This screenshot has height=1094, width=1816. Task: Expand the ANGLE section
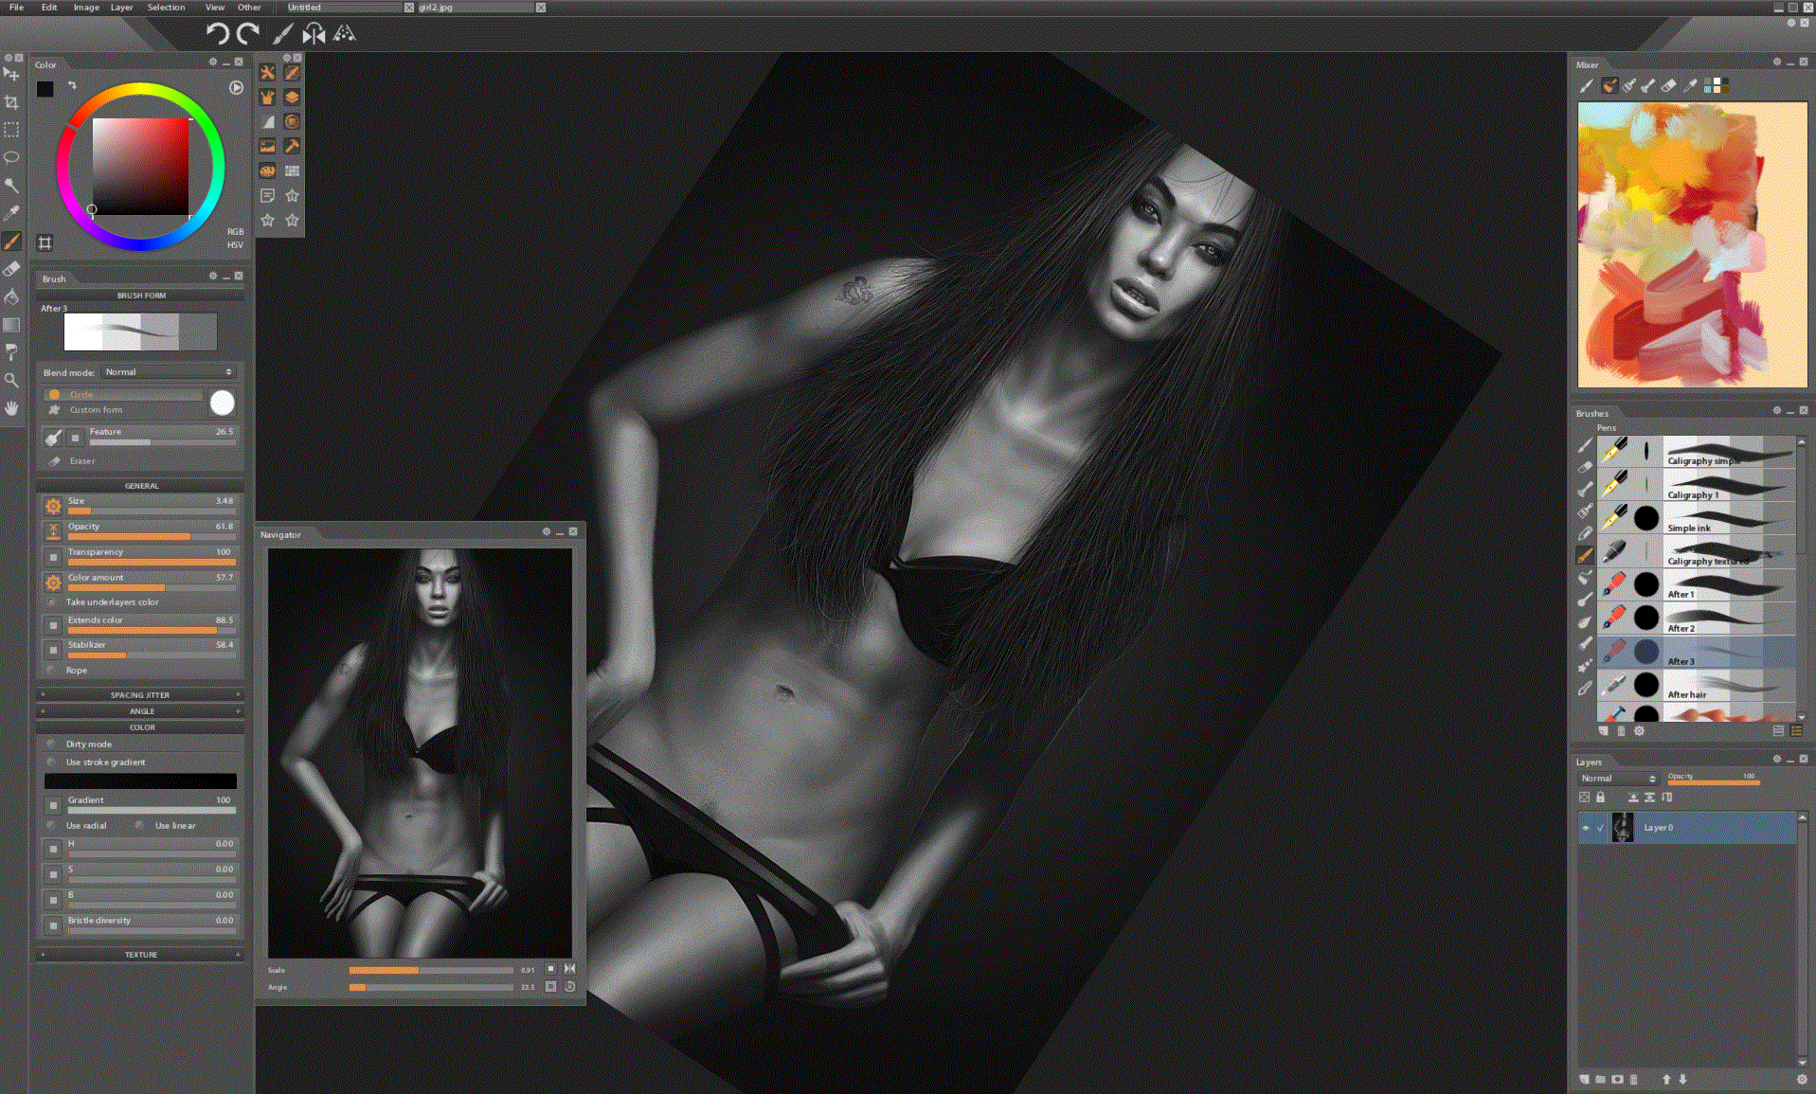[x=140, y=711]
